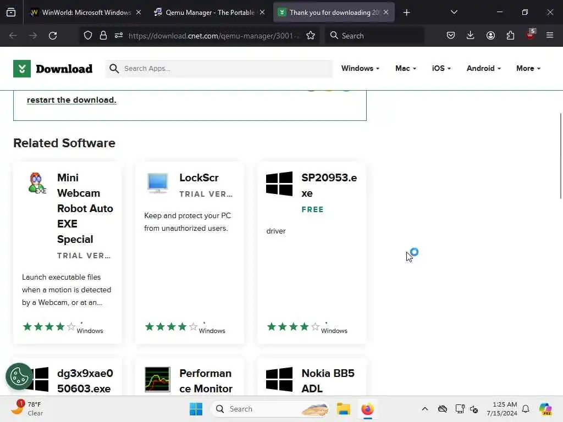Click the browser address bar URL
Screen dimensions: 563x422
point(214,36)
